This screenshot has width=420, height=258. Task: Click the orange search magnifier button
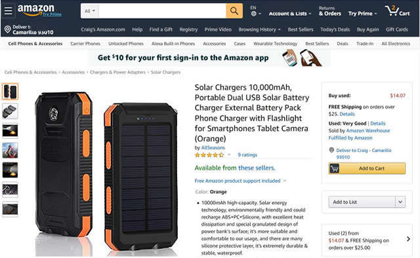(x=234, y=11)
